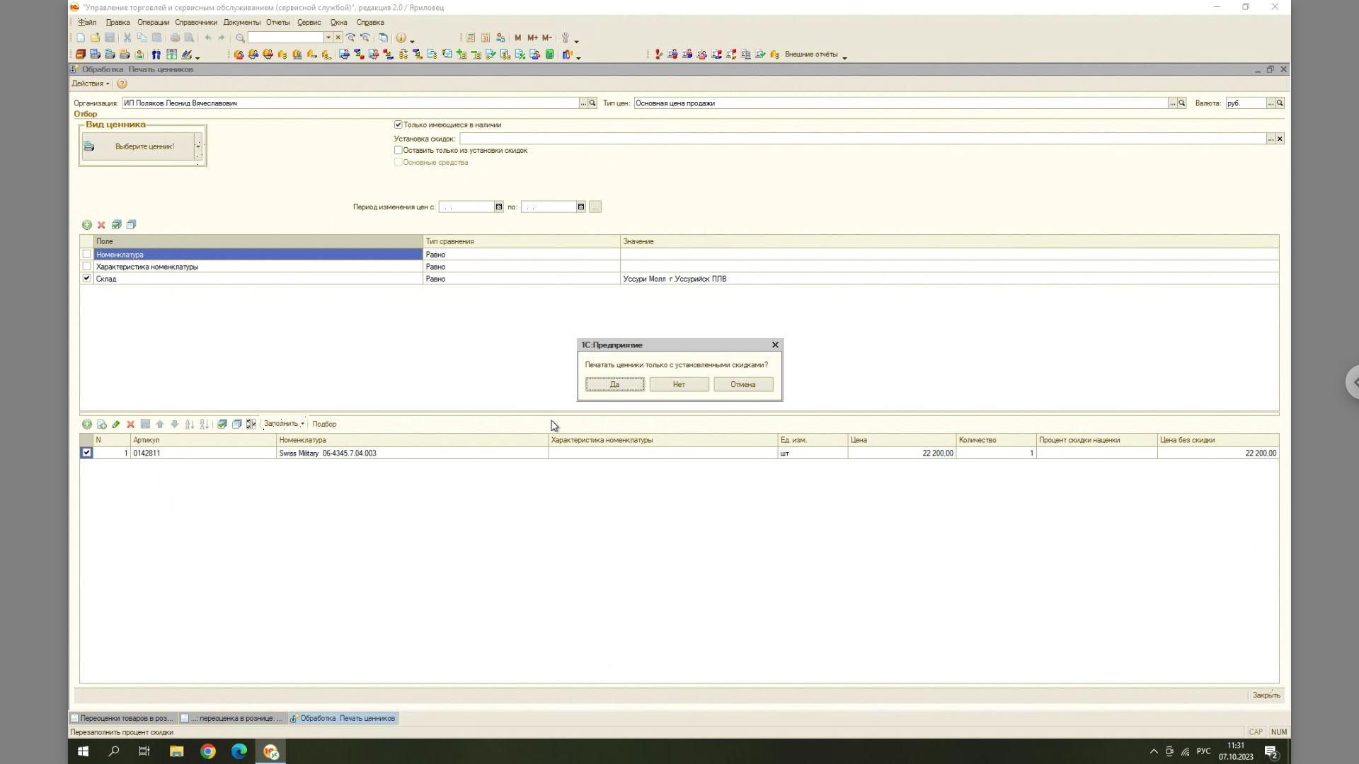Image resolution: width=1359 pixels, height=764 pixels.
Task: Add new filter row with green plus
Action: 86,225
